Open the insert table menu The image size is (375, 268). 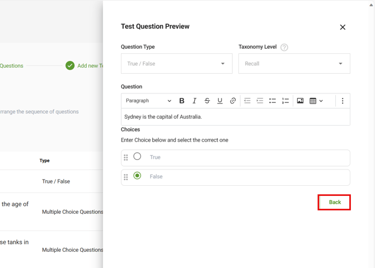316,101
